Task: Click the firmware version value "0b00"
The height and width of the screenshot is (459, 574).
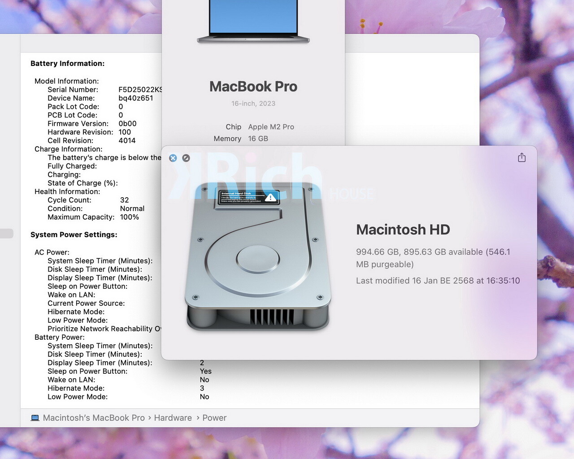Action: [127, 124]
